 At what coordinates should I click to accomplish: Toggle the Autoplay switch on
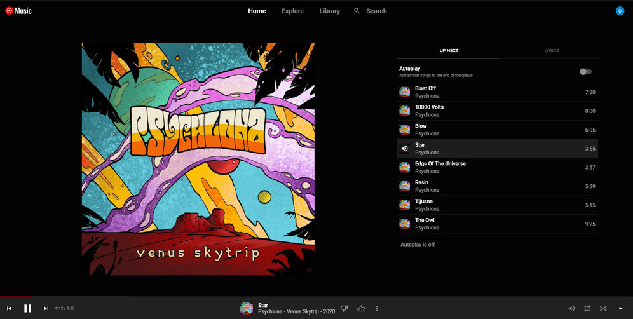tap(585, 71)
